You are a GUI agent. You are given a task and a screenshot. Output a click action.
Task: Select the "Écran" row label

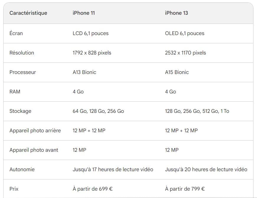tap(16, 33)
